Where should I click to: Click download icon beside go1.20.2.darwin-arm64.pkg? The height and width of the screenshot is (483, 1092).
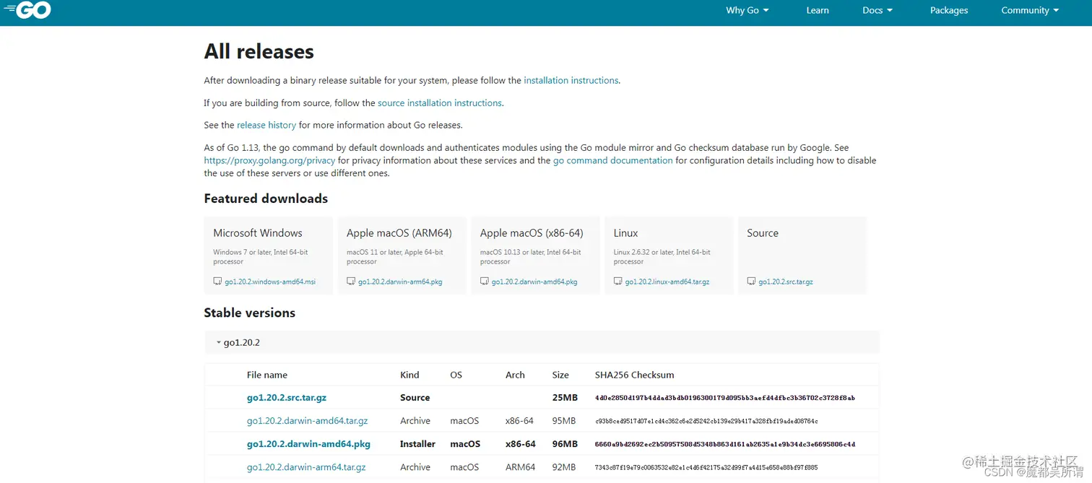(351, 282)
